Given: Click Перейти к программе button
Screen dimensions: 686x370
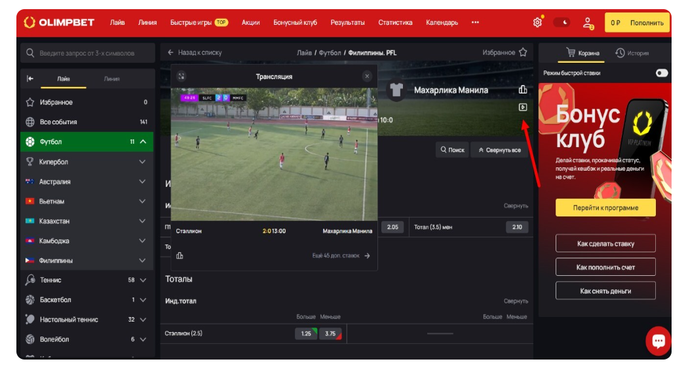Looking at the screenshot, I should click(605, 208).
